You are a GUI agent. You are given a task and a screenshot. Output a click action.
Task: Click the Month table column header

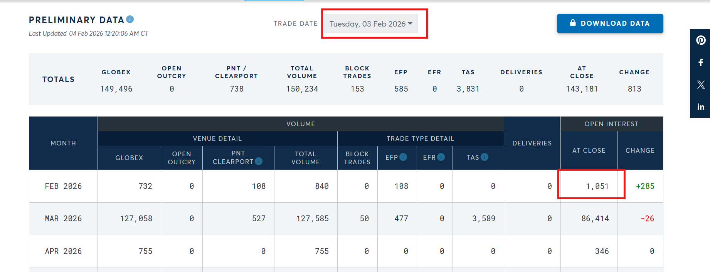click(63, 143)
